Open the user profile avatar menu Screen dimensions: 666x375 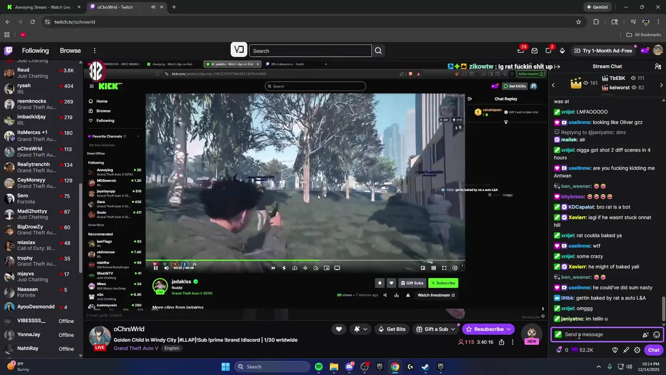pyautogui.click(x=658, y=51)
